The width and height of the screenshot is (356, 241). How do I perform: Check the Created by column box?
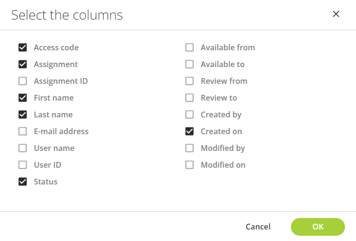tap(189, 115)
